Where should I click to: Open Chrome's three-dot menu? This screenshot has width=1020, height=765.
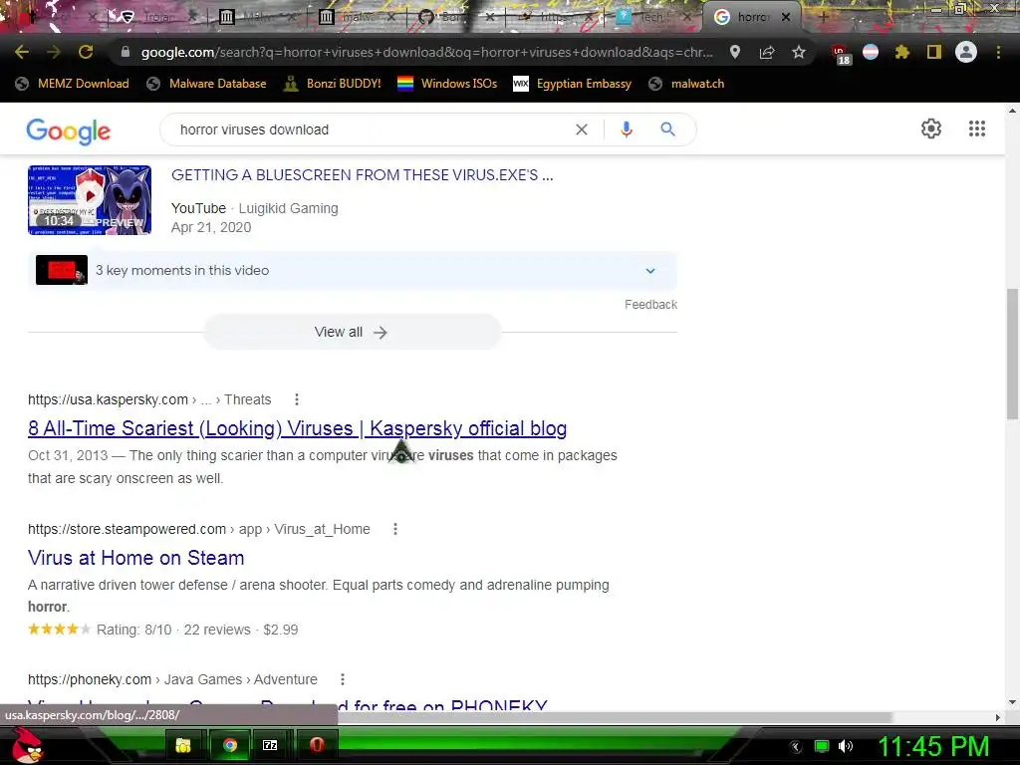pos(998,52)
